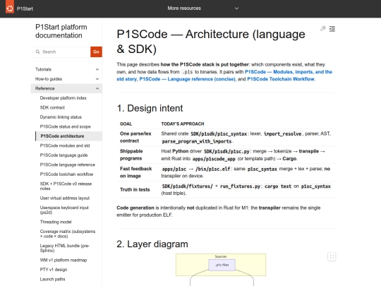Open the table of contents icon
381x286 pixels.
coord(332,29)
